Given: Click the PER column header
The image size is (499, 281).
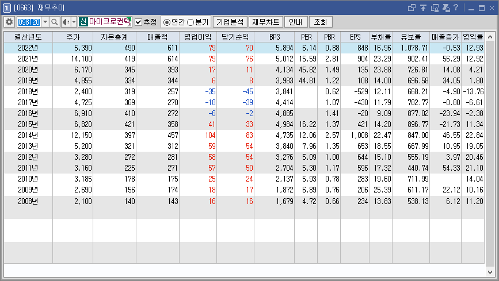Looking at the screenshot, I should (306, 37).
